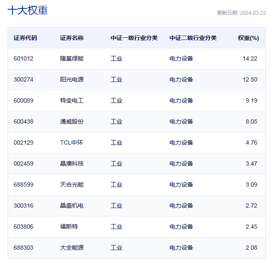Select the name 天合光能

[x=72, y=185]
